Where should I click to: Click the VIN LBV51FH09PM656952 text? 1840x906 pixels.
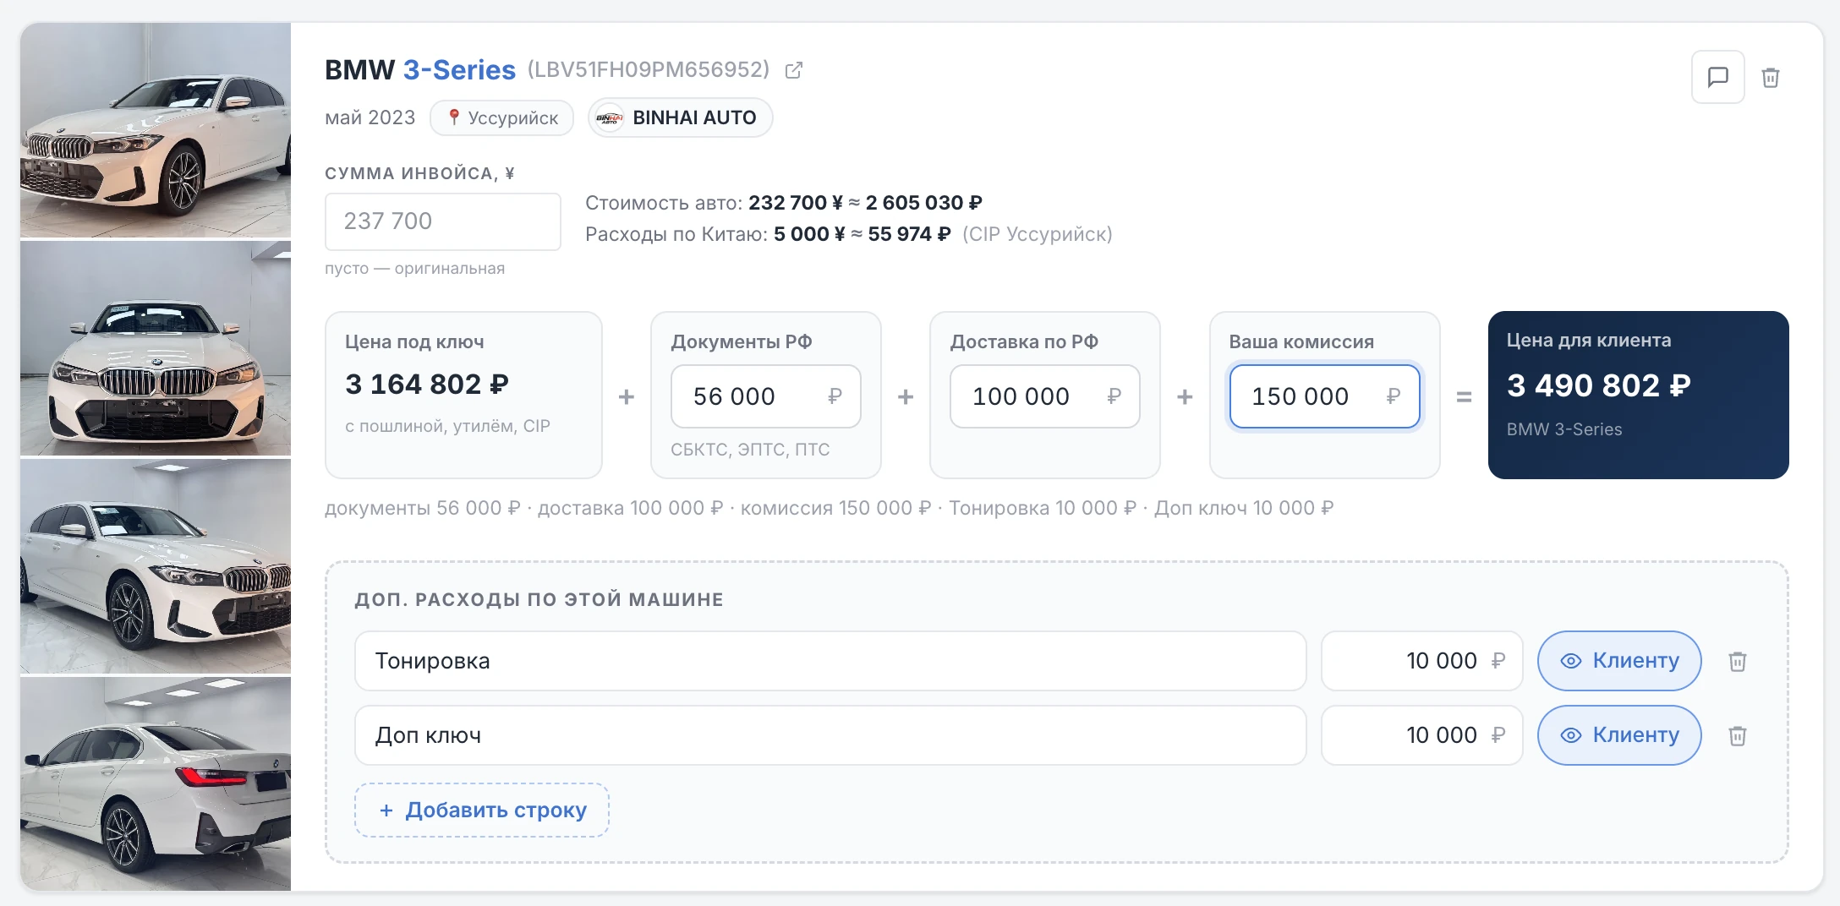(x=649, y=69)
